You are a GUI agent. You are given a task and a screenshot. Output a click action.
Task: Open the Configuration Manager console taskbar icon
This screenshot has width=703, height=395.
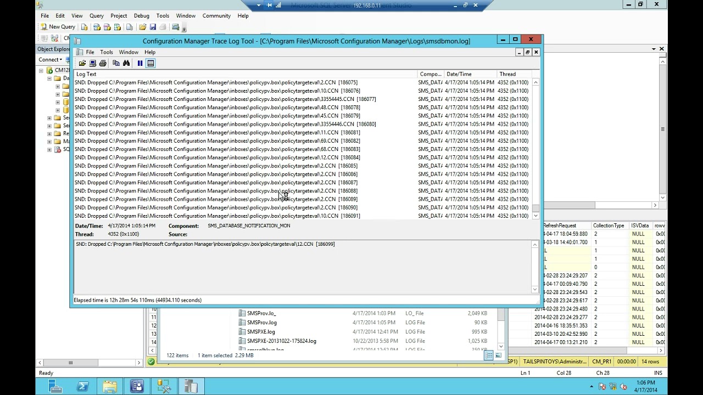point(137,386)
